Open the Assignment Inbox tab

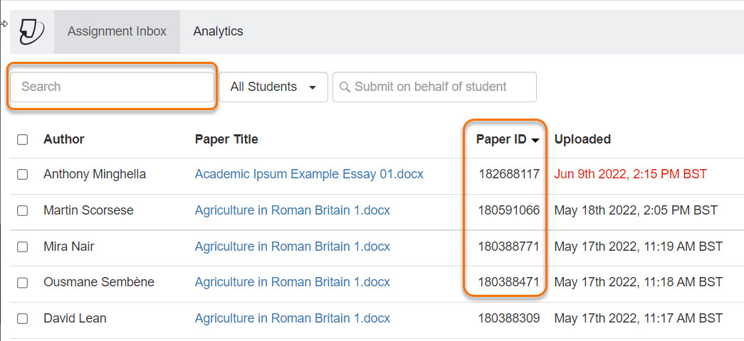coord(117,31)
